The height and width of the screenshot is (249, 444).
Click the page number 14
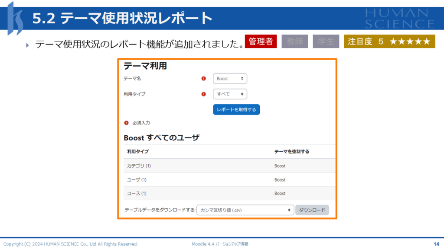[436, 244]
